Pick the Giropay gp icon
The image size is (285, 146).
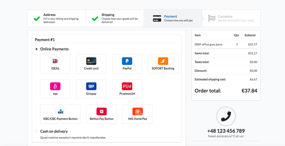(91, 86)
